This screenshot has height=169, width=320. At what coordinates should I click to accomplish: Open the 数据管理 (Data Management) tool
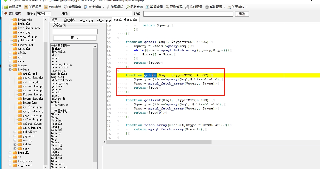[x=154, y=7]
